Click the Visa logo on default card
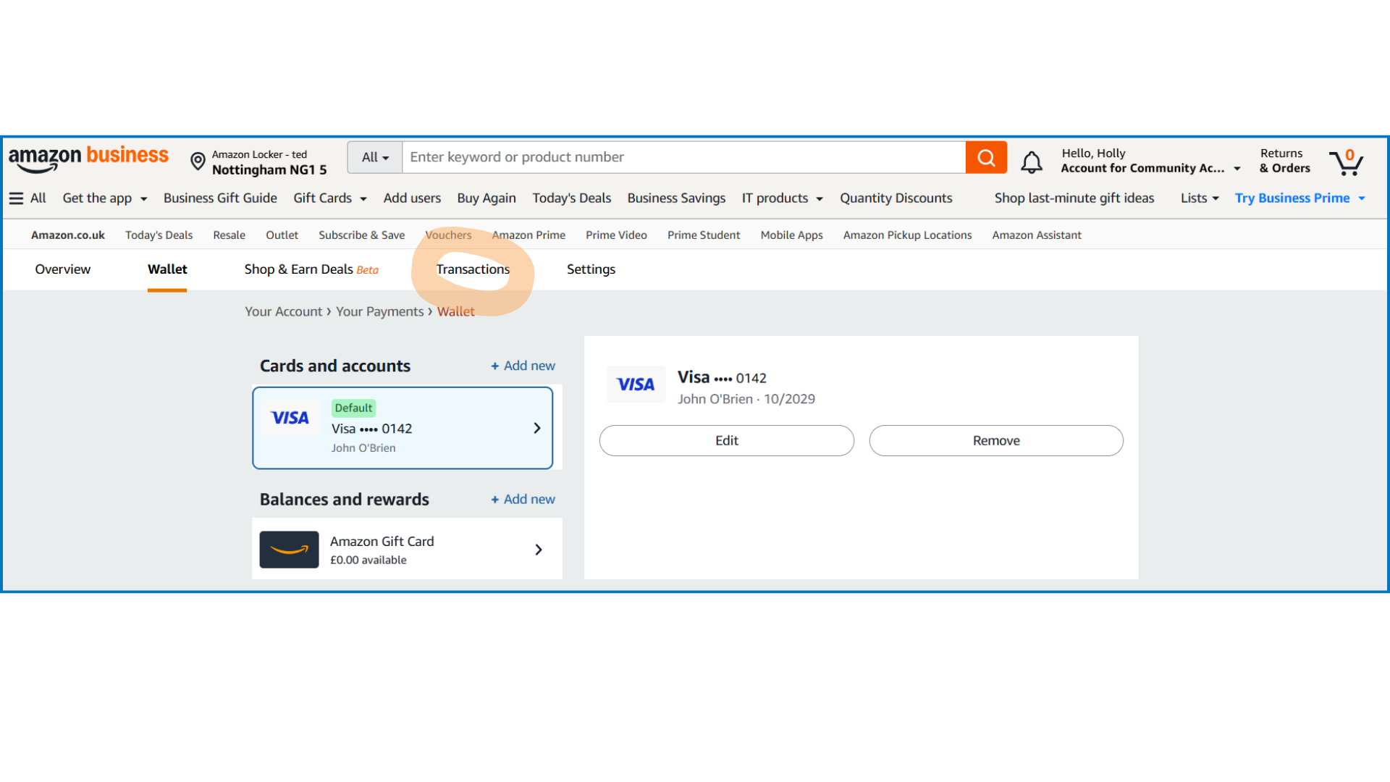Screen dimensions: 1390x782 tap(290, 418)
